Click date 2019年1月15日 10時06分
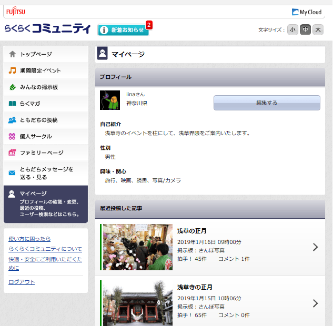The width and height of the screenshot is (333, 326). tap(209, 299)
